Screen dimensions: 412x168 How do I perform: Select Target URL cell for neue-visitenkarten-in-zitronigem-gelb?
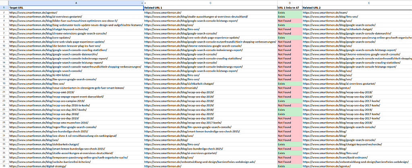pos(76,88)
